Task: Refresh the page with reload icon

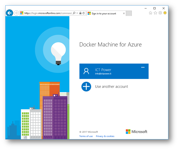Action: (84, 13)
